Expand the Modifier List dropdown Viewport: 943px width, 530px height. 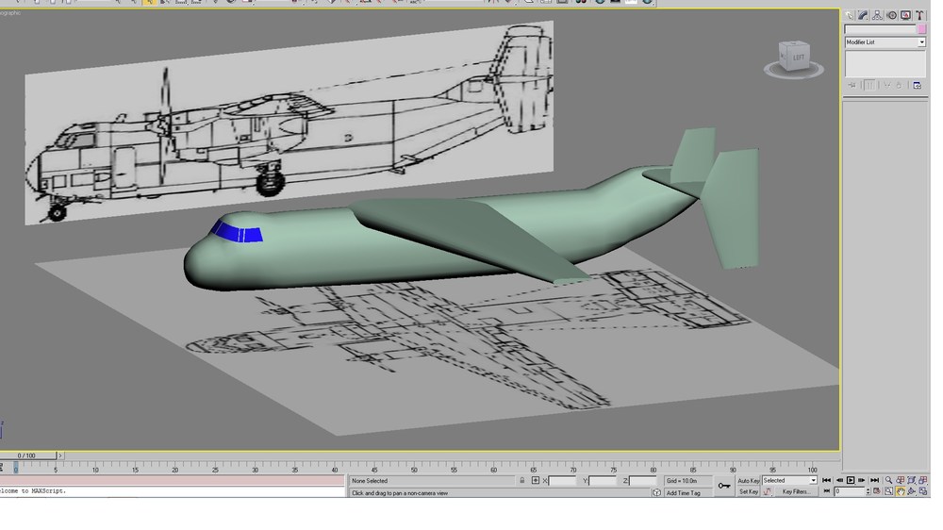pyautogui.click(x=885, y=42)
